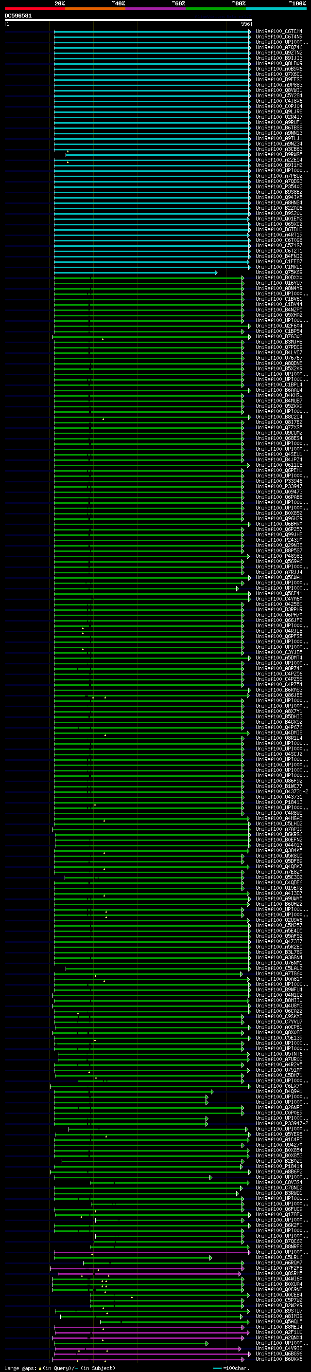Click the label UniRef100_B9RWG5

pos(279,154)
